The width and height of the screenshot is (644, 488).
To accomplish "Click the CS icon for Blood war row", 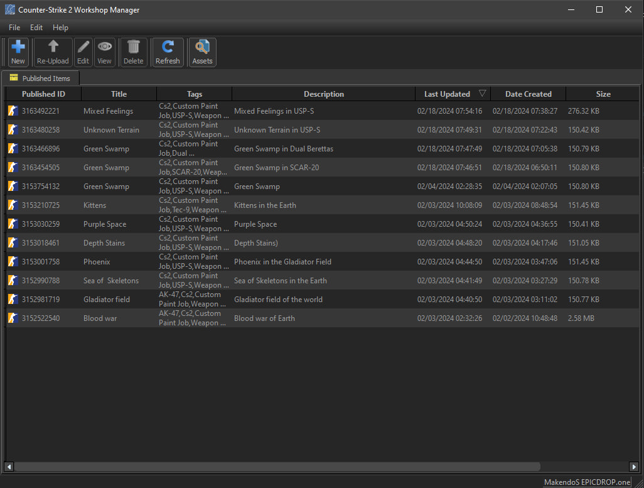I will 13,318.
